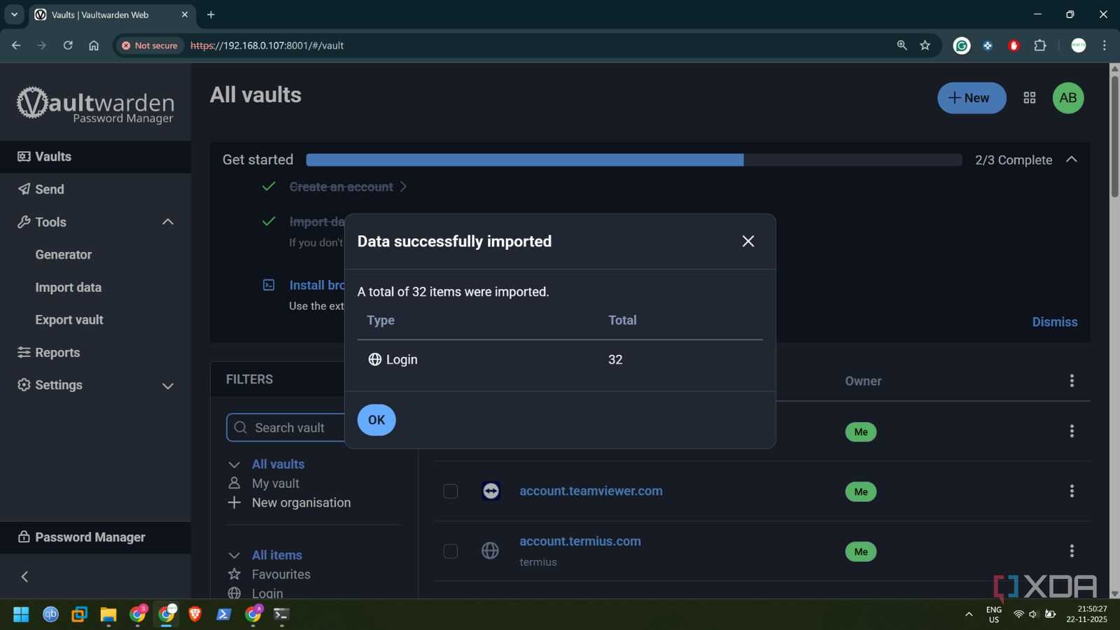Open options for account.teamviewer.com row

tap(1072, 491)
